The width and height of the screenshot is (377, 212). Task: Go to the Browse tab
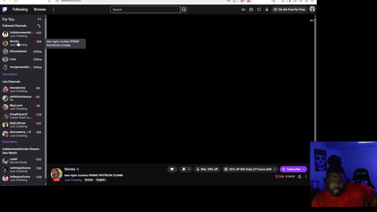[x=40, y=9]
